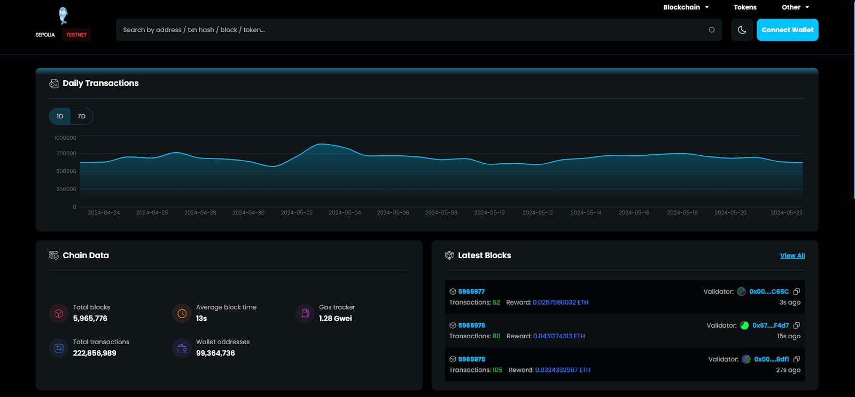The image size is (855, 397).
Task: Click the Average block time clock icon
Action: pos(182,313)
